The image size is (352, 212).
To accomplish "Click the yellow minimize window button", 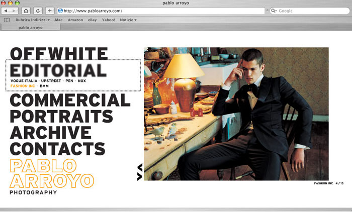I will pos(11,3).
